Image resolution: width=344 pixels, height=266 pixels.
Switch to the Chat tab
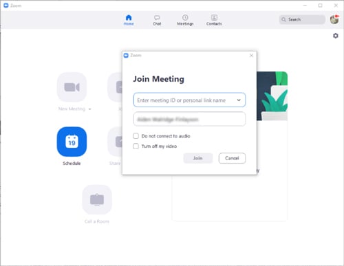click(x=157, y=20)
